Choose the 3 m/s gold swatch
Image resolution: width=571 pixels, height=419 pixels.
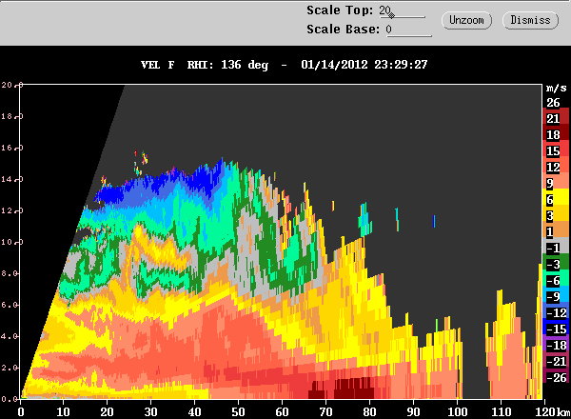click(x=556, y=214)
